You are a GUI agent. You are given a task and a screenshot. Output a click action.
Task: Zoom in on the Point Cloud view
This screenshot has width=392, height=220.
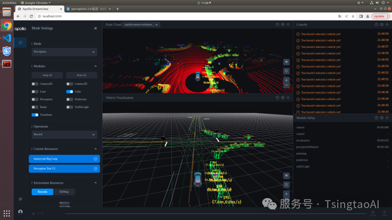(x=286, y=80)
